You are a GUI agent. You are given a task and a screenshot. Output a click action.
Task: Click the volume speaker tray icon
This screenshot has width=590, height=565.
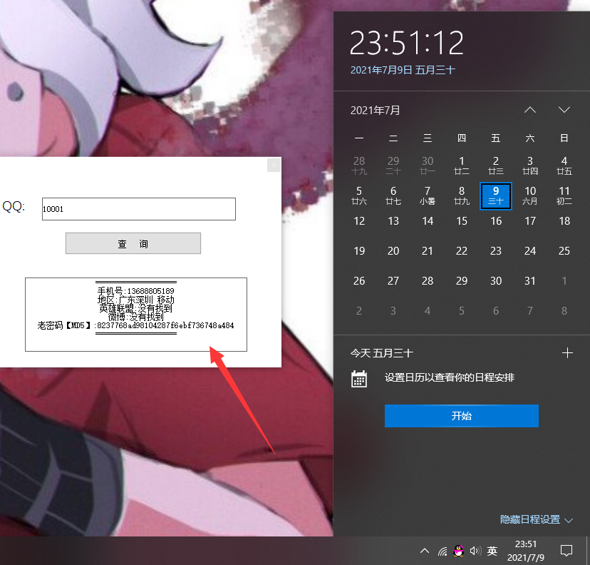coord(475,551)
